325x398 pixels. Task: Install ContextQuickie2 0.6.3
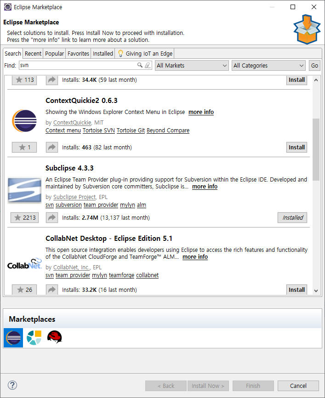[296, 147]
